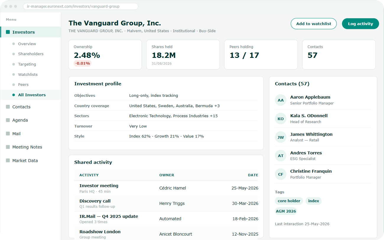Click the Very Low turnover value
This screenshot has height=240, width=384.
pyautogui.click(x=138, y=126)
